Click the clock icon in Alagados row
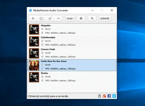This screenshot has width=145, height=106. [42, 29]
